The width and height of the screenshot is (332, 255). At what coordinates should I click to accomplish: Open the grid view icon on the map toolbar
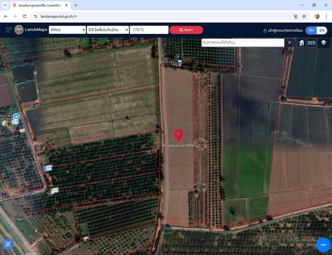312,43
